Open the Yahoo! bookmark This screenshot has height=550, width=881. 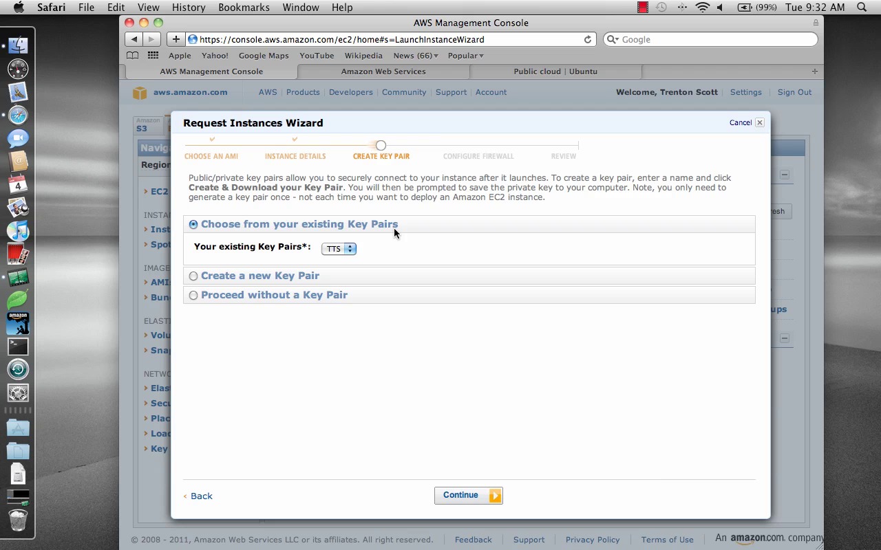click(x=215, y=56)
